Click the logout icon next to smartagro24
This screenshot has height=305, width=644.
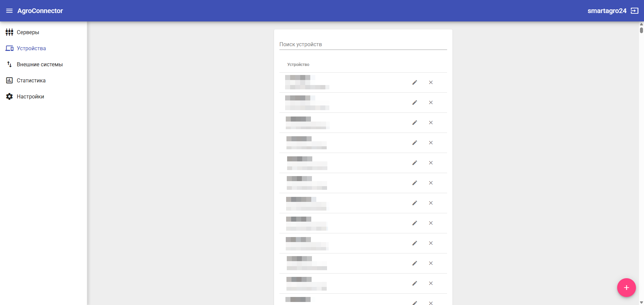(x=634, y=11)
